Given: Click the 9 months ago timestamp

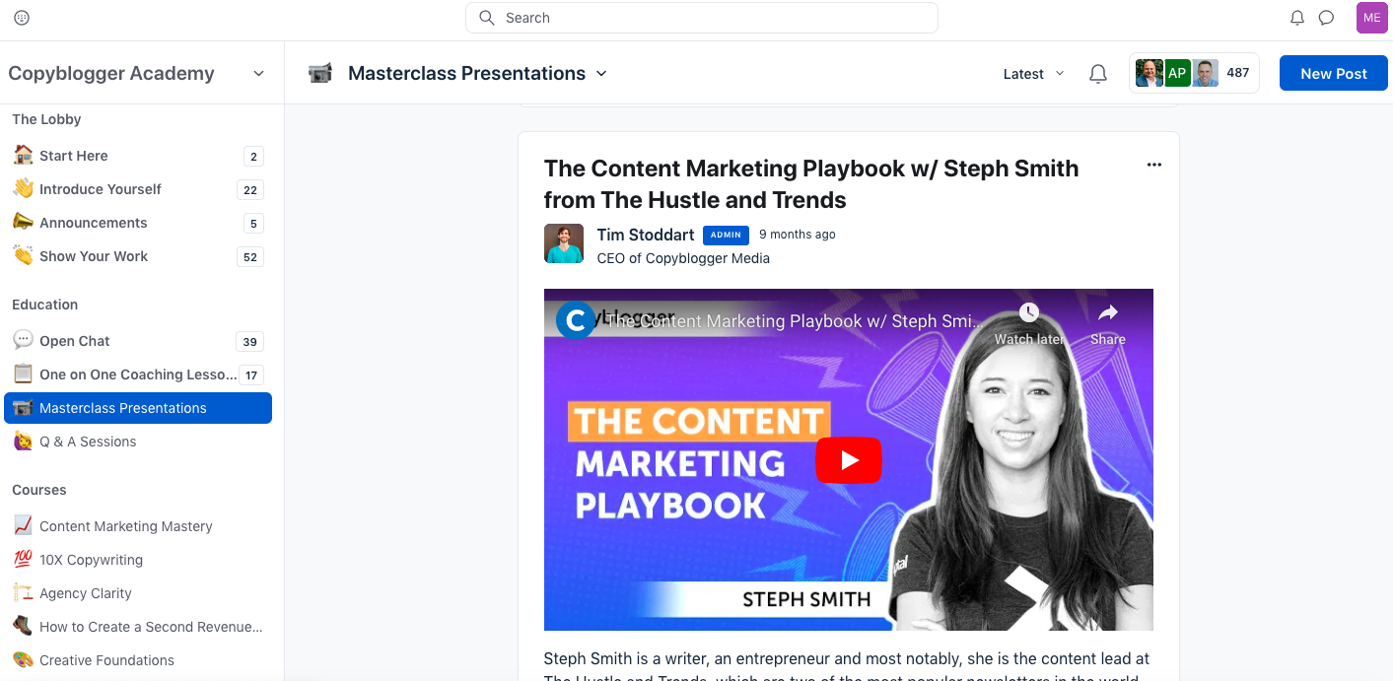Looking at the screenshot, I should 798,235.
